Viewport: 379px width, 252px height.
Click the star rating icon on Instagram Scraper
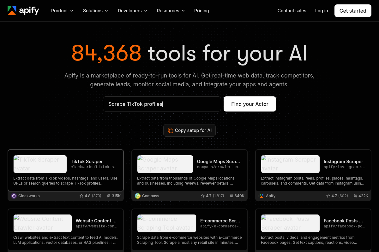coord(328,196)
